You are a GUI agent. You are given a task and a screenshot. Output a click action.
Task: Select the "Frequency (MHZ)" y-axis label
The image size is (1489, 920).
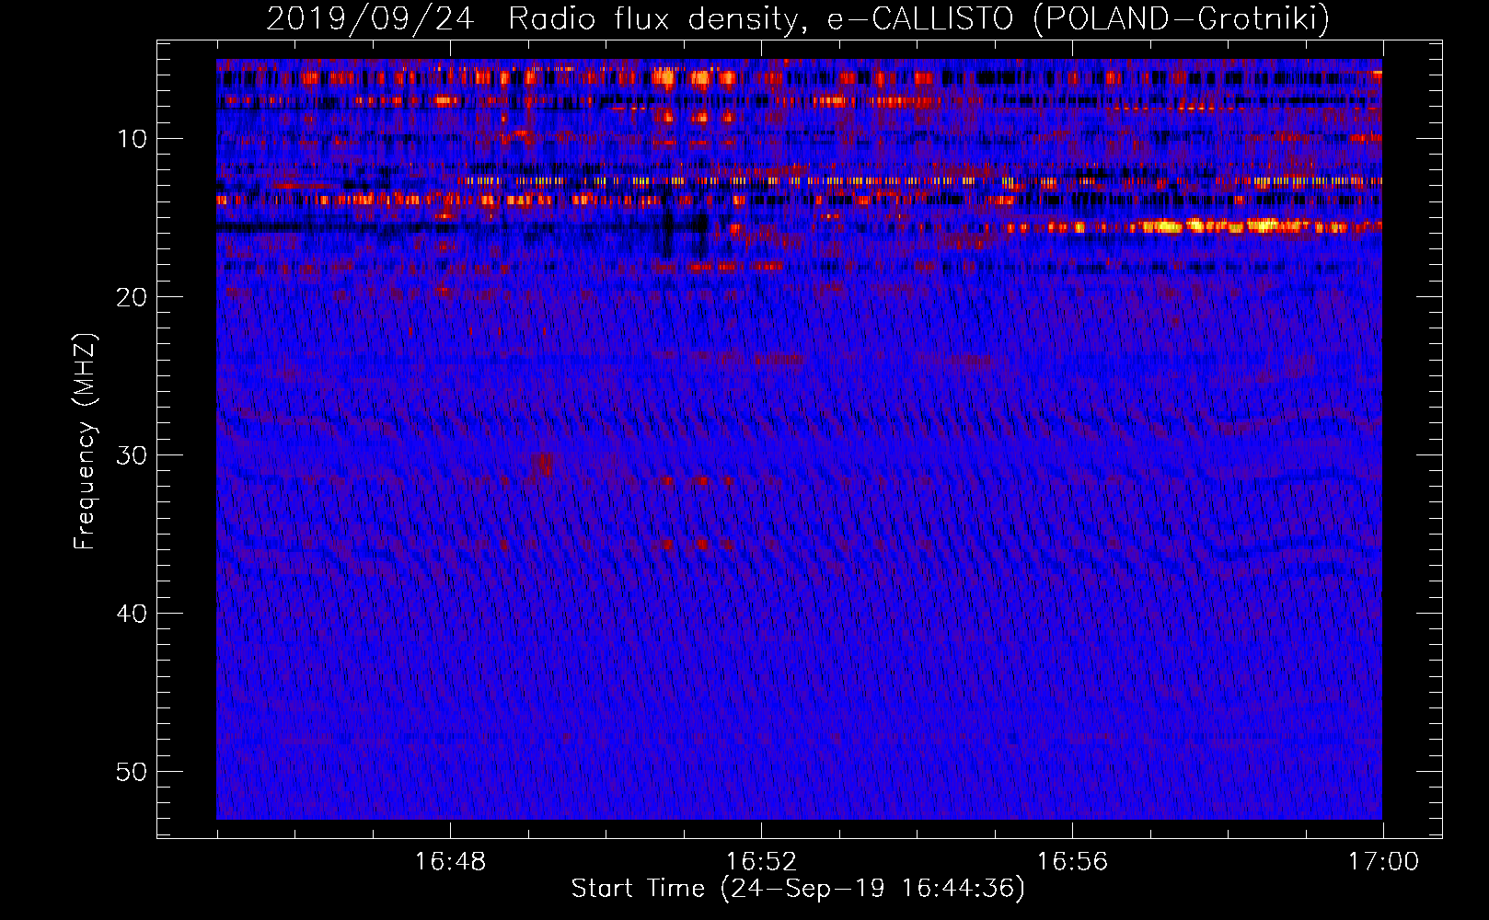point(85,442)
